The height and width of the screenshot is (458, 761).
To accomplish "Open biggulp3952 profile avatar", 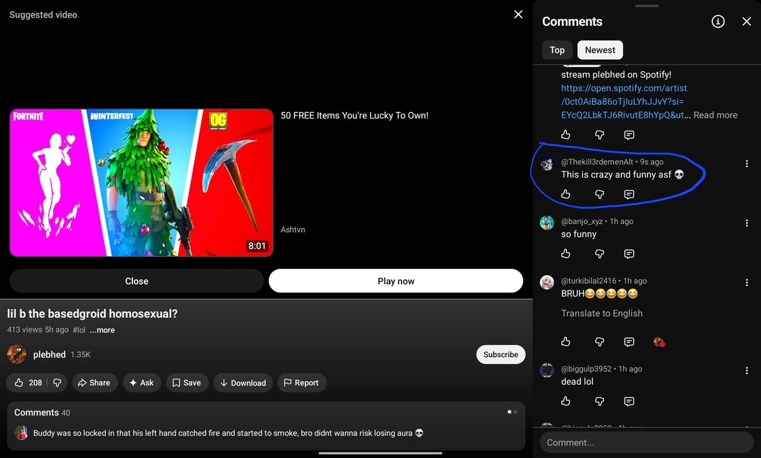I will point(547,370).
